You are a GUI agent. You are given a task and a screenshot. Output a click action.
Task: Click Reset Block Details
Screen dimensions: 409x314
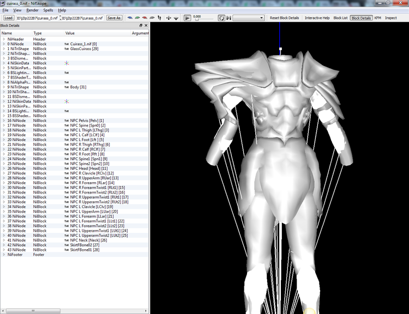[x=284, y=18]
